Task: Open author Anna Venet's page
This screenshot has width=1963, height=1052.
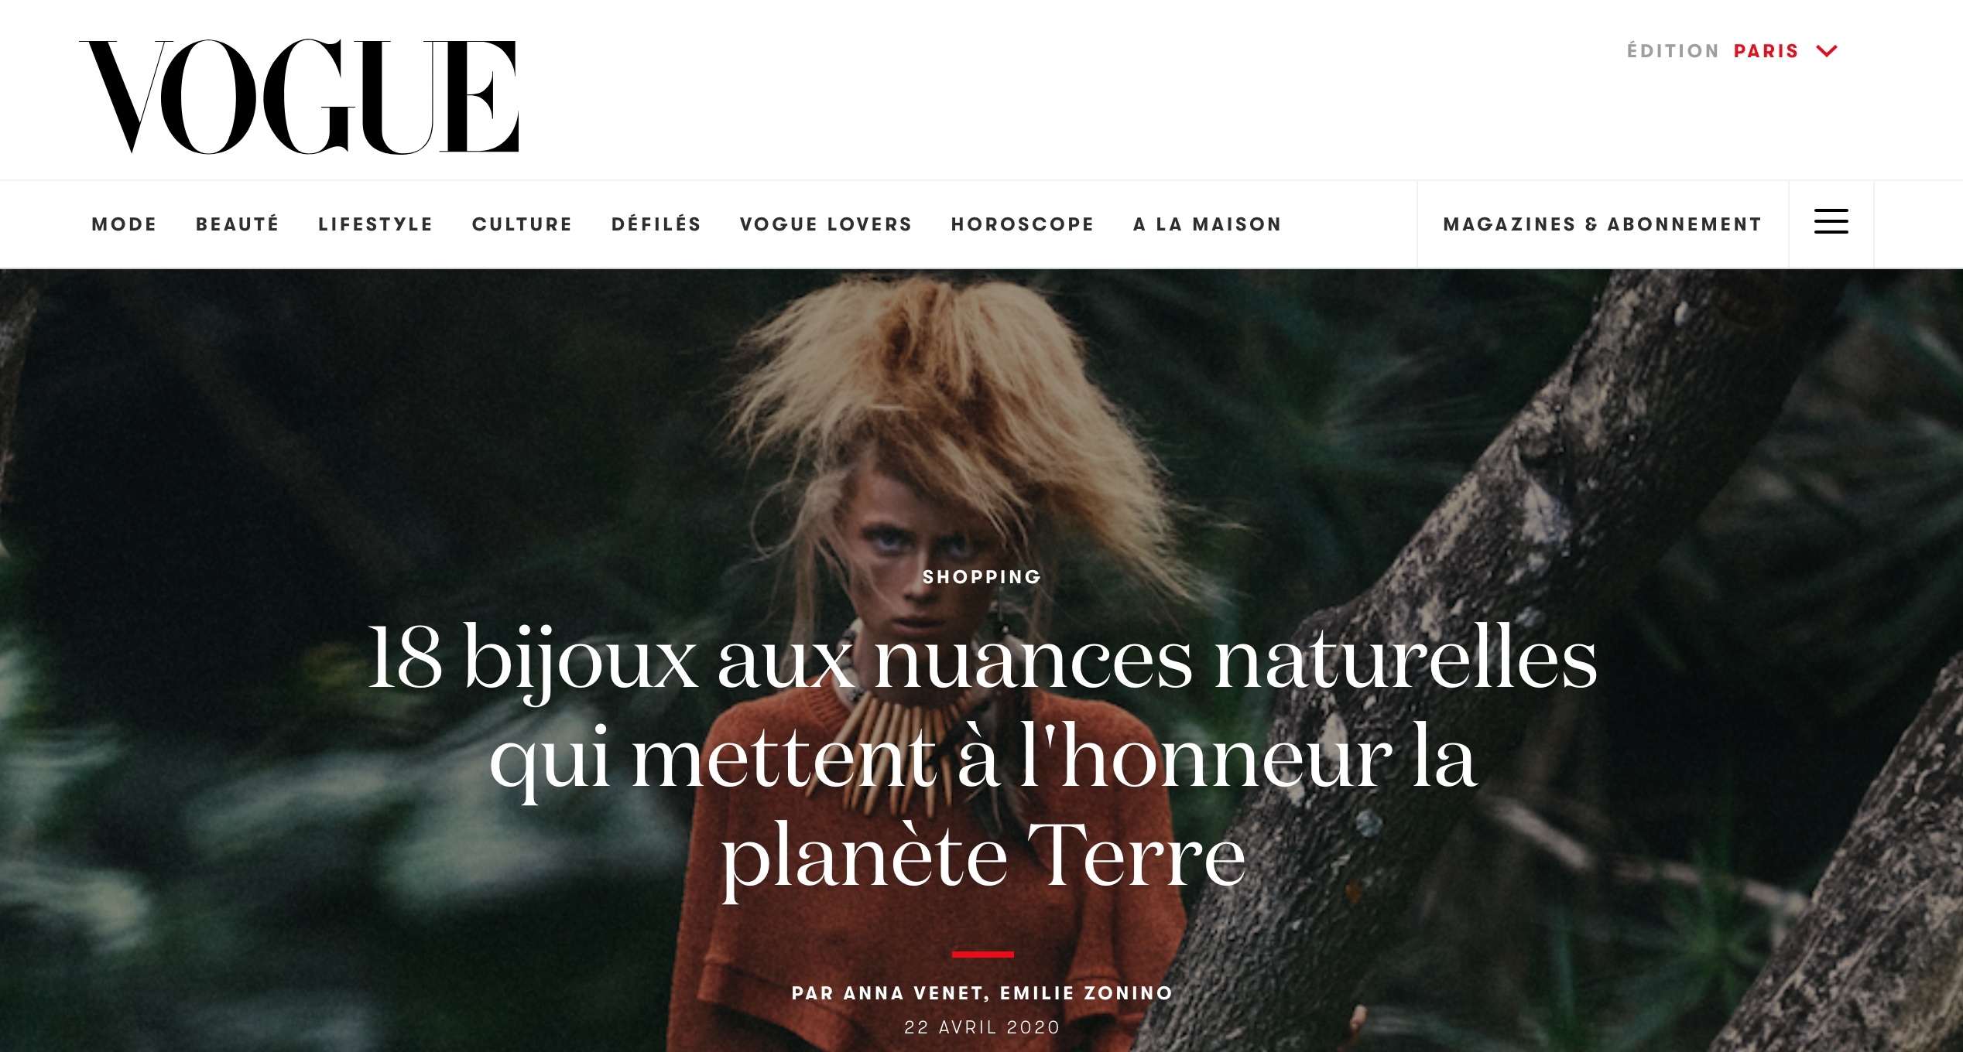Action: click(915, 993)
